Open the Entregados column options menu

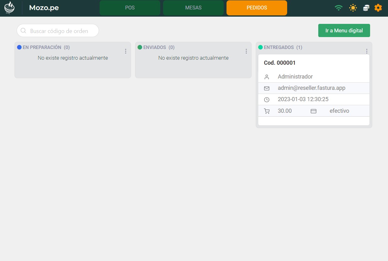(367, 51)
